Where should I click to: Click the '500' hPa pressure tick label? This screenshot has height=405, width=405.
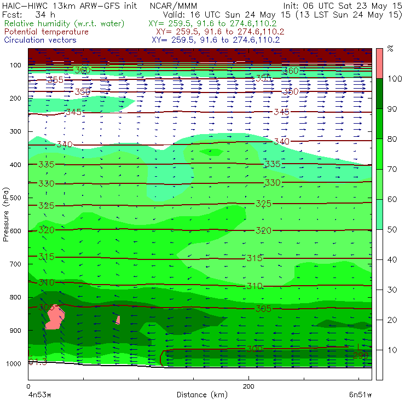[x=15, y=198]
